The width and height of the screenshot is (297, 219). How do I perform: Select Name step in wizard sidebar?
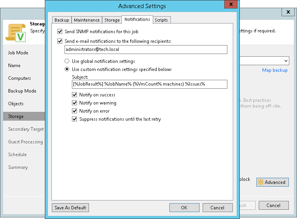[14, 66]
